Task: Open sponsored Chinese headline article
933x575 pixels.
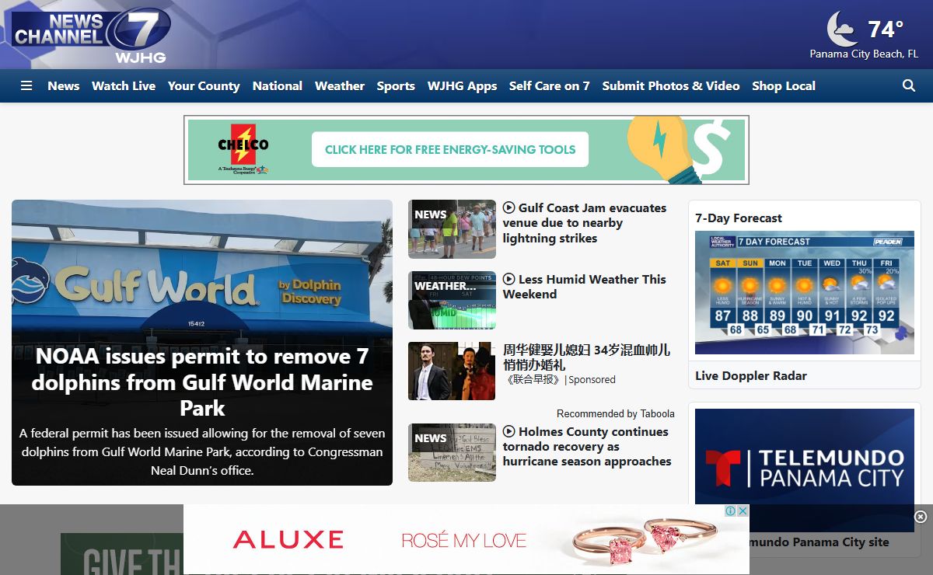Action: 586,357
